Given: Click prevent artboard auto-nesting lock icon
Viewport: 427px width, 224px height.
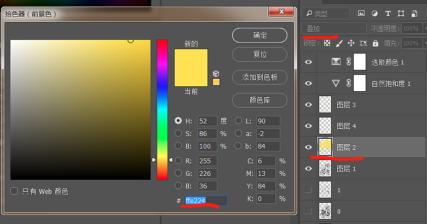Looking at the screenshot, I should click(363, 43).
